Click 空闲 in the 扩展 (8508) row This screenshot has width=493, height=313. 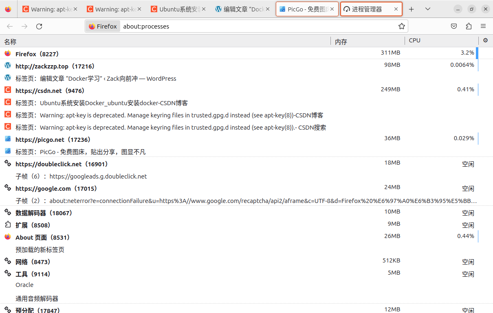tap(468, 225)
